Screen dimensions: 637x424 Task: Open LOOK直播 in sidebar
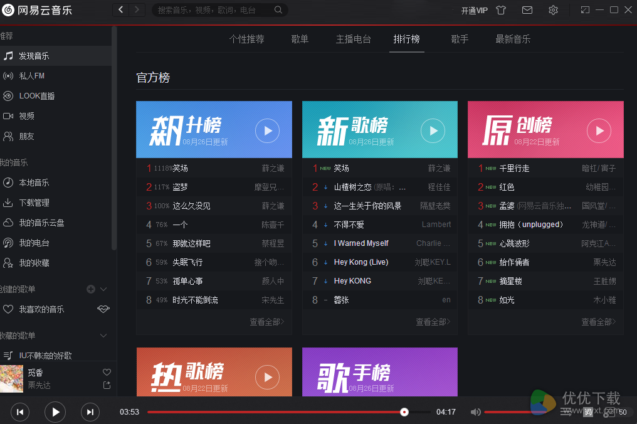tap(56, 96)
